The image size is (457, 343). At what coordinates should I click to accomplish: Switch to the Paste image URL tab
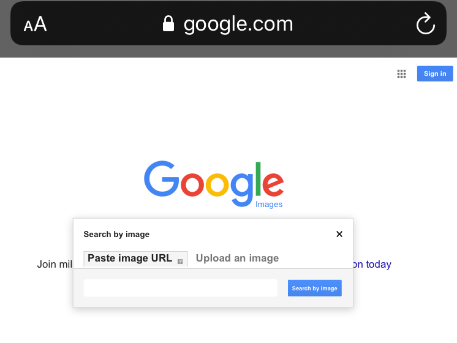click(x=130, y=258)
